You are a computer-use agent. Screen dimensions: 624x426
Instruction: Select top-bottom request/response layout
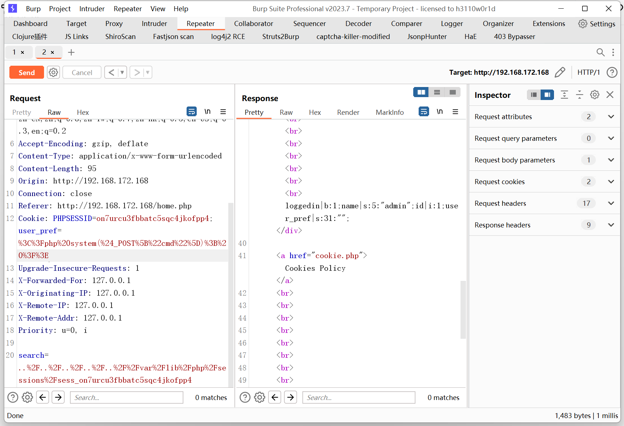click(x=437, y=92)
